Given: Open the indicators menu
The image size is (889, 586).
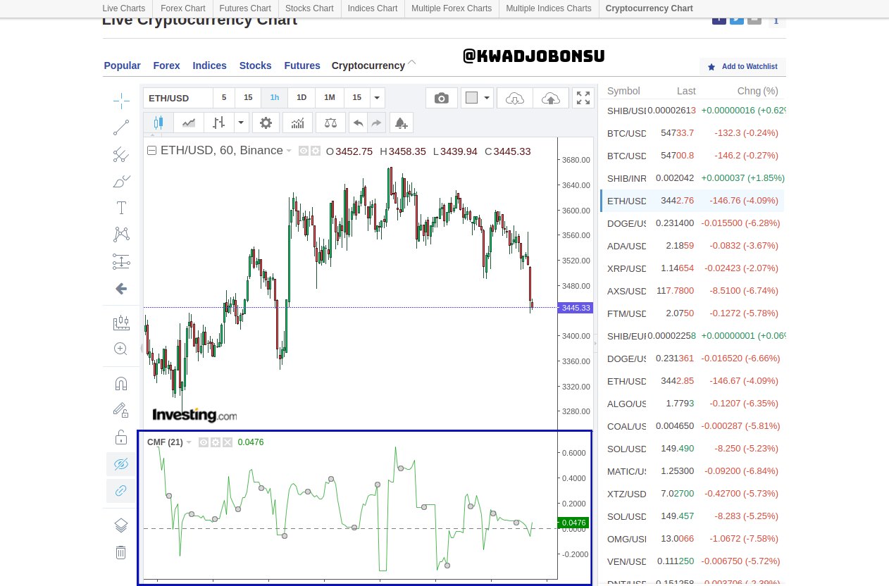Looking at the screenshot, I should tap(297, 123).
